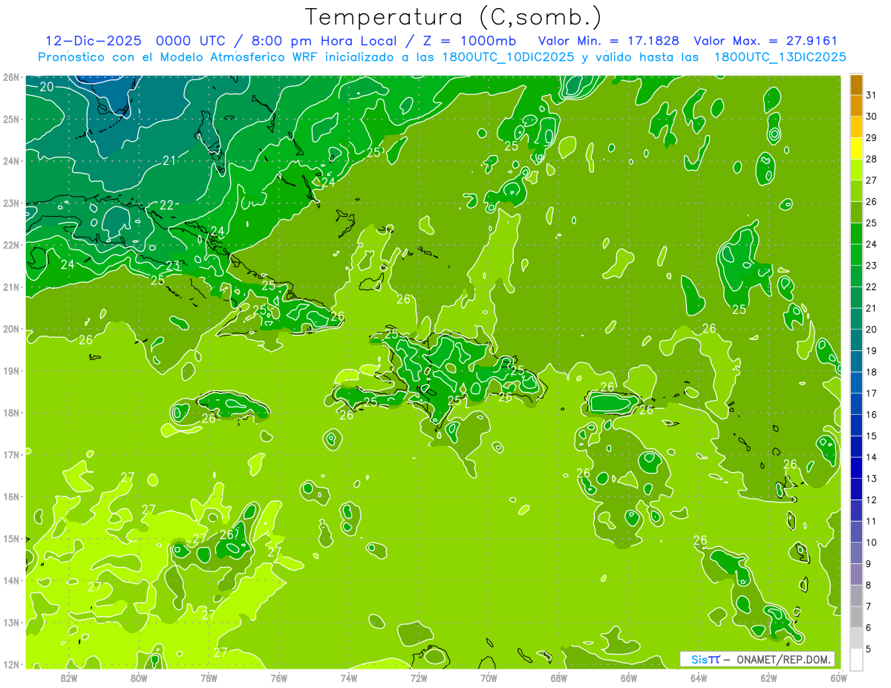Image resolution: width=891 pixels, height=688 pixels.
Task: Click the "16N" latitude axis label
Action: click(10, 497)
